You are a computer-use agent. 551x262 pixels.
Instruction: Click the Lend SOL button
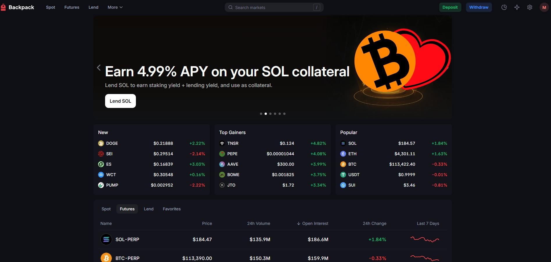[121, 101]
